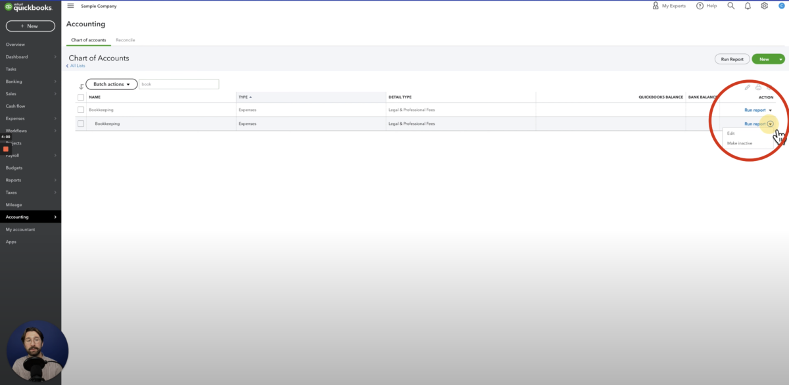Expand the Sales sidebar chevron
The width and height of the screenshot is (789, 385).
(55, 94)
